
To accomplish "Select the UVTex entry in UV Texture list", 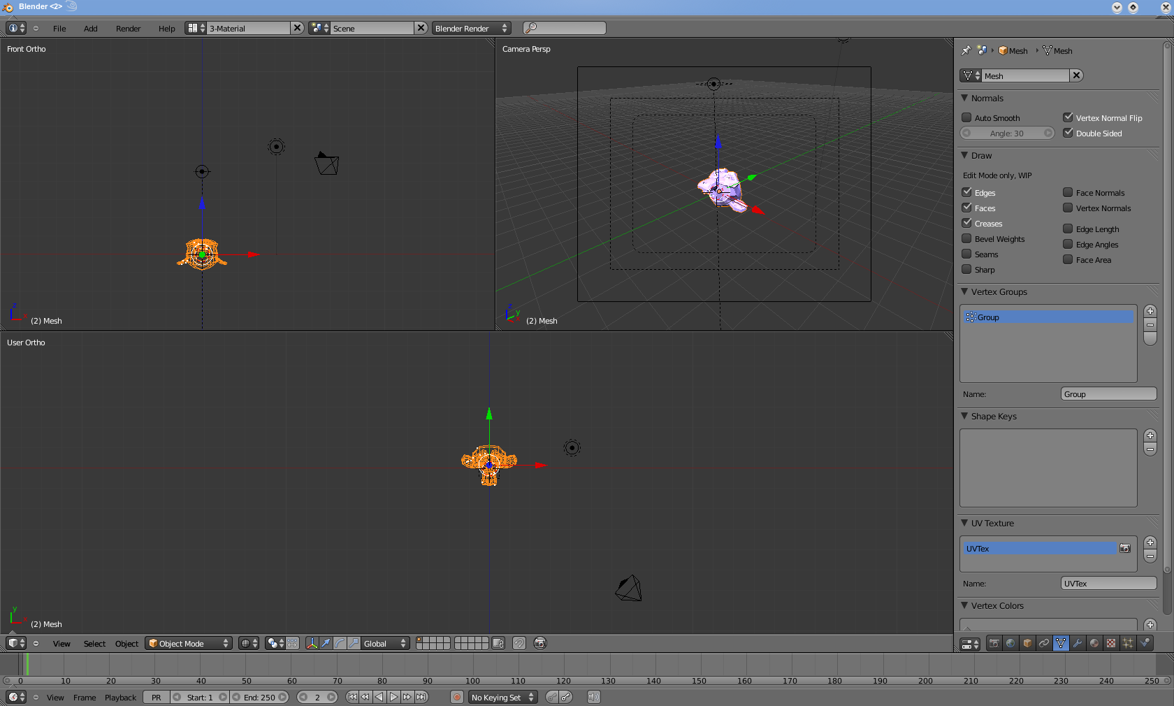I will 1041,549.
